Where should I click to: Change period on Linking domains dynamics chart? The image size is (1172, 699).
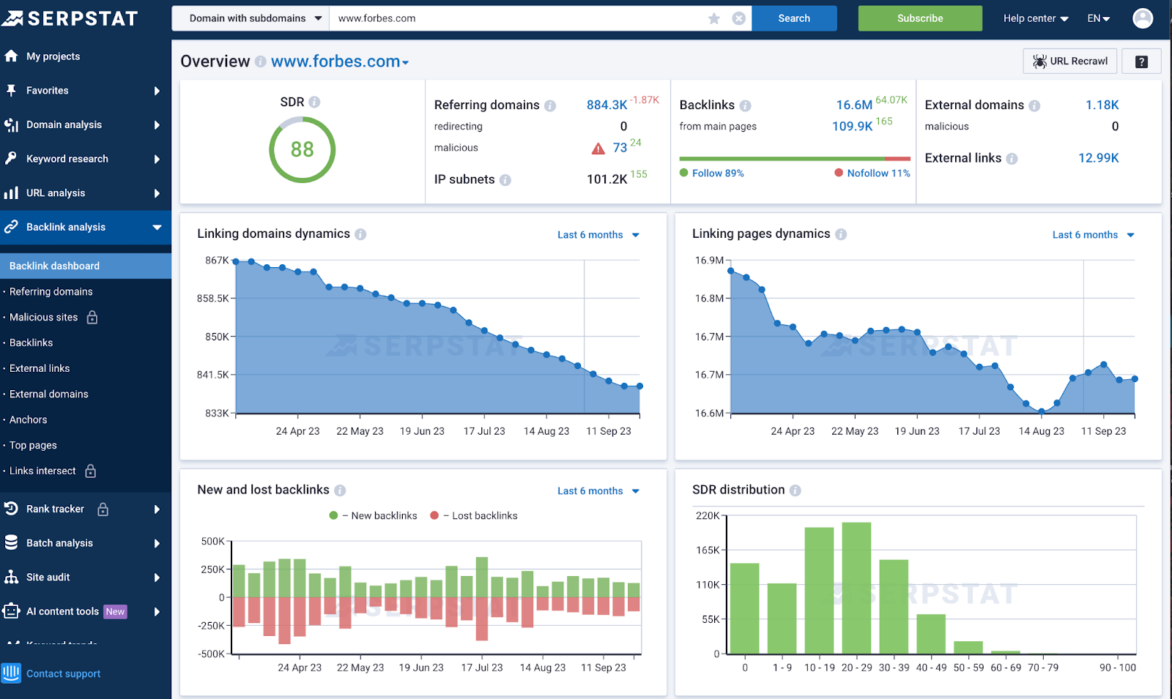pyautogui.click(x=597, y=234)
